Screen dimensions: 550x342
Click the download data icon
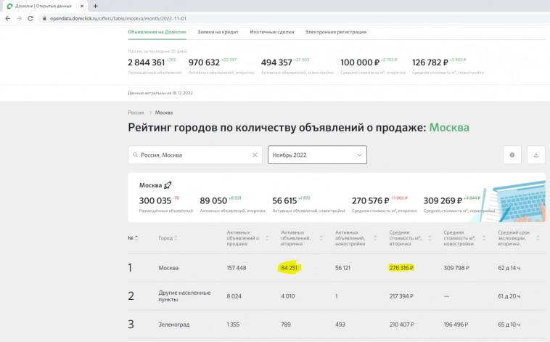[536, 155]
